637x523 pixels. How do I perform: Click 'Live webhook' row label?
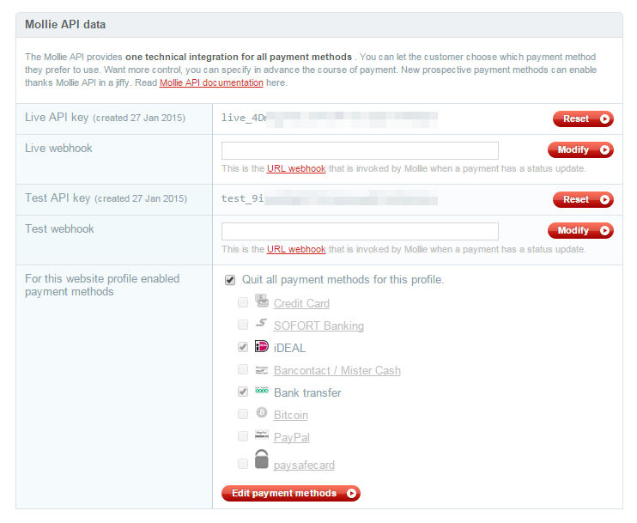click(58, 149)
